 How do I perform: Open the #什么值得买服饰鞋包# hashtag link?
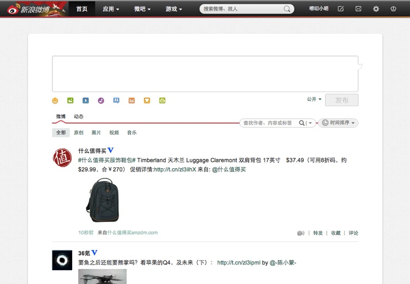coord(107,160)
